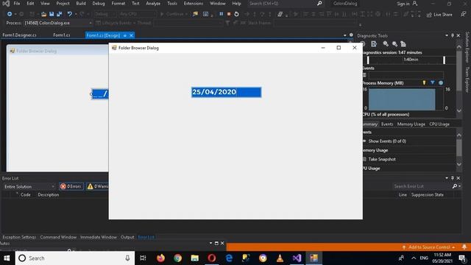The image size is (471, 265).
Task: Click the Zoom Out icon in Diagnostic Tools
Action: 394,44
